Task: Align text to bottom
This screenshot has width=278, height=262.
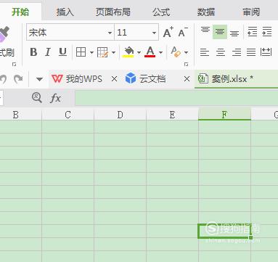Action: tap(234, 33)
